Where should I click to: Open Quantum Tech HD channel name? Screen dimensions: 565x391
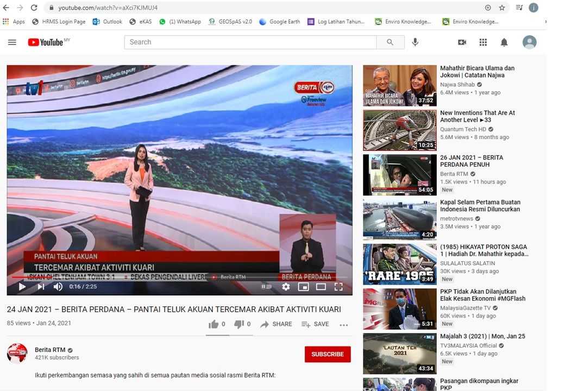(463, 129)
